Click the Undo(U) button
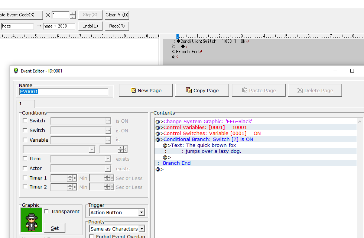This screenshot has width=364, height=238. click(90, 26)
